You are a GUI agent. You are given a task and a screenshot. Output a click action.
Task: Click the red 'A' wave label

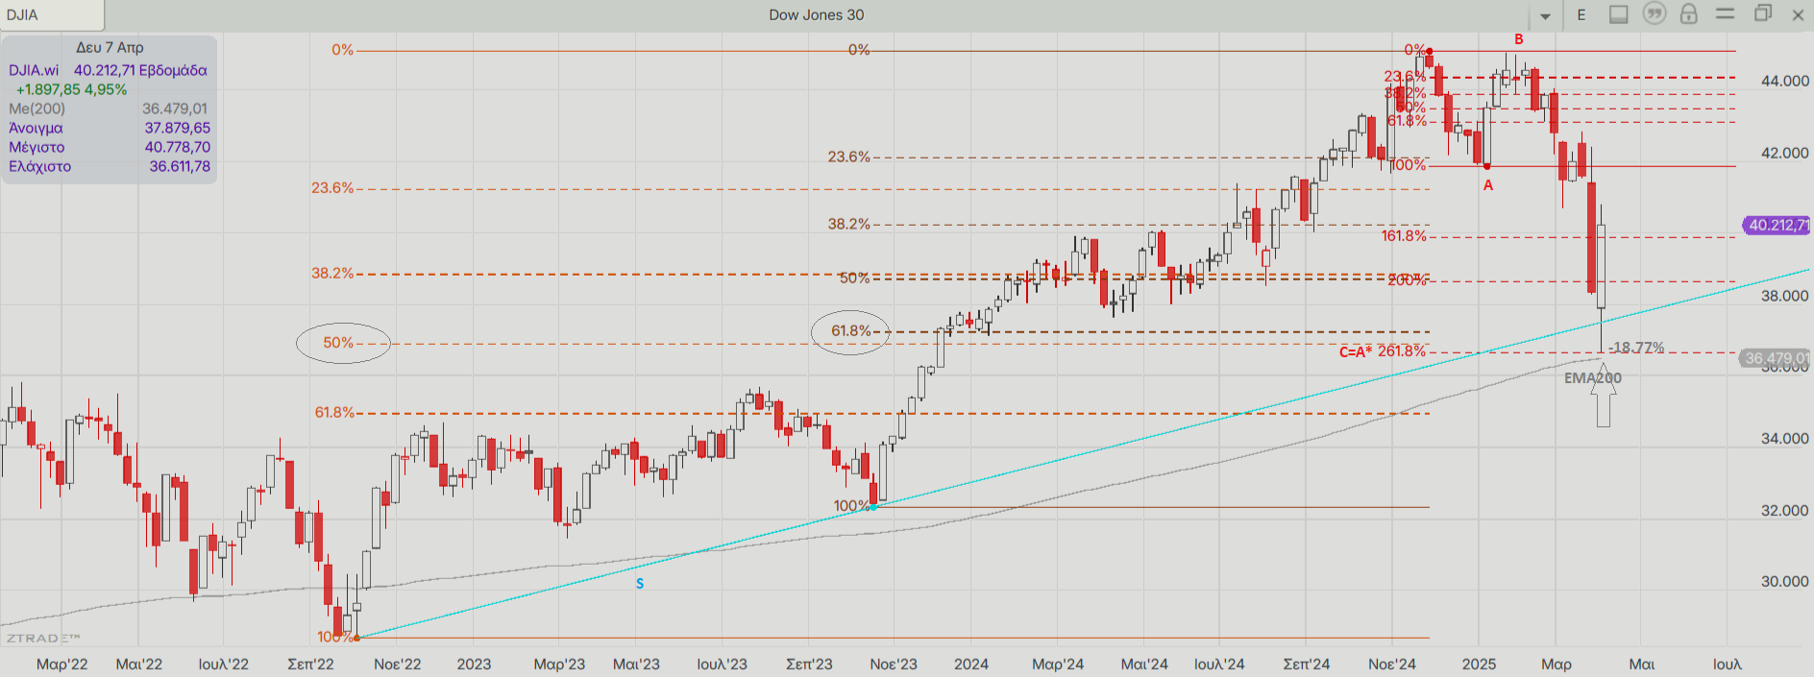(1488, 185)
